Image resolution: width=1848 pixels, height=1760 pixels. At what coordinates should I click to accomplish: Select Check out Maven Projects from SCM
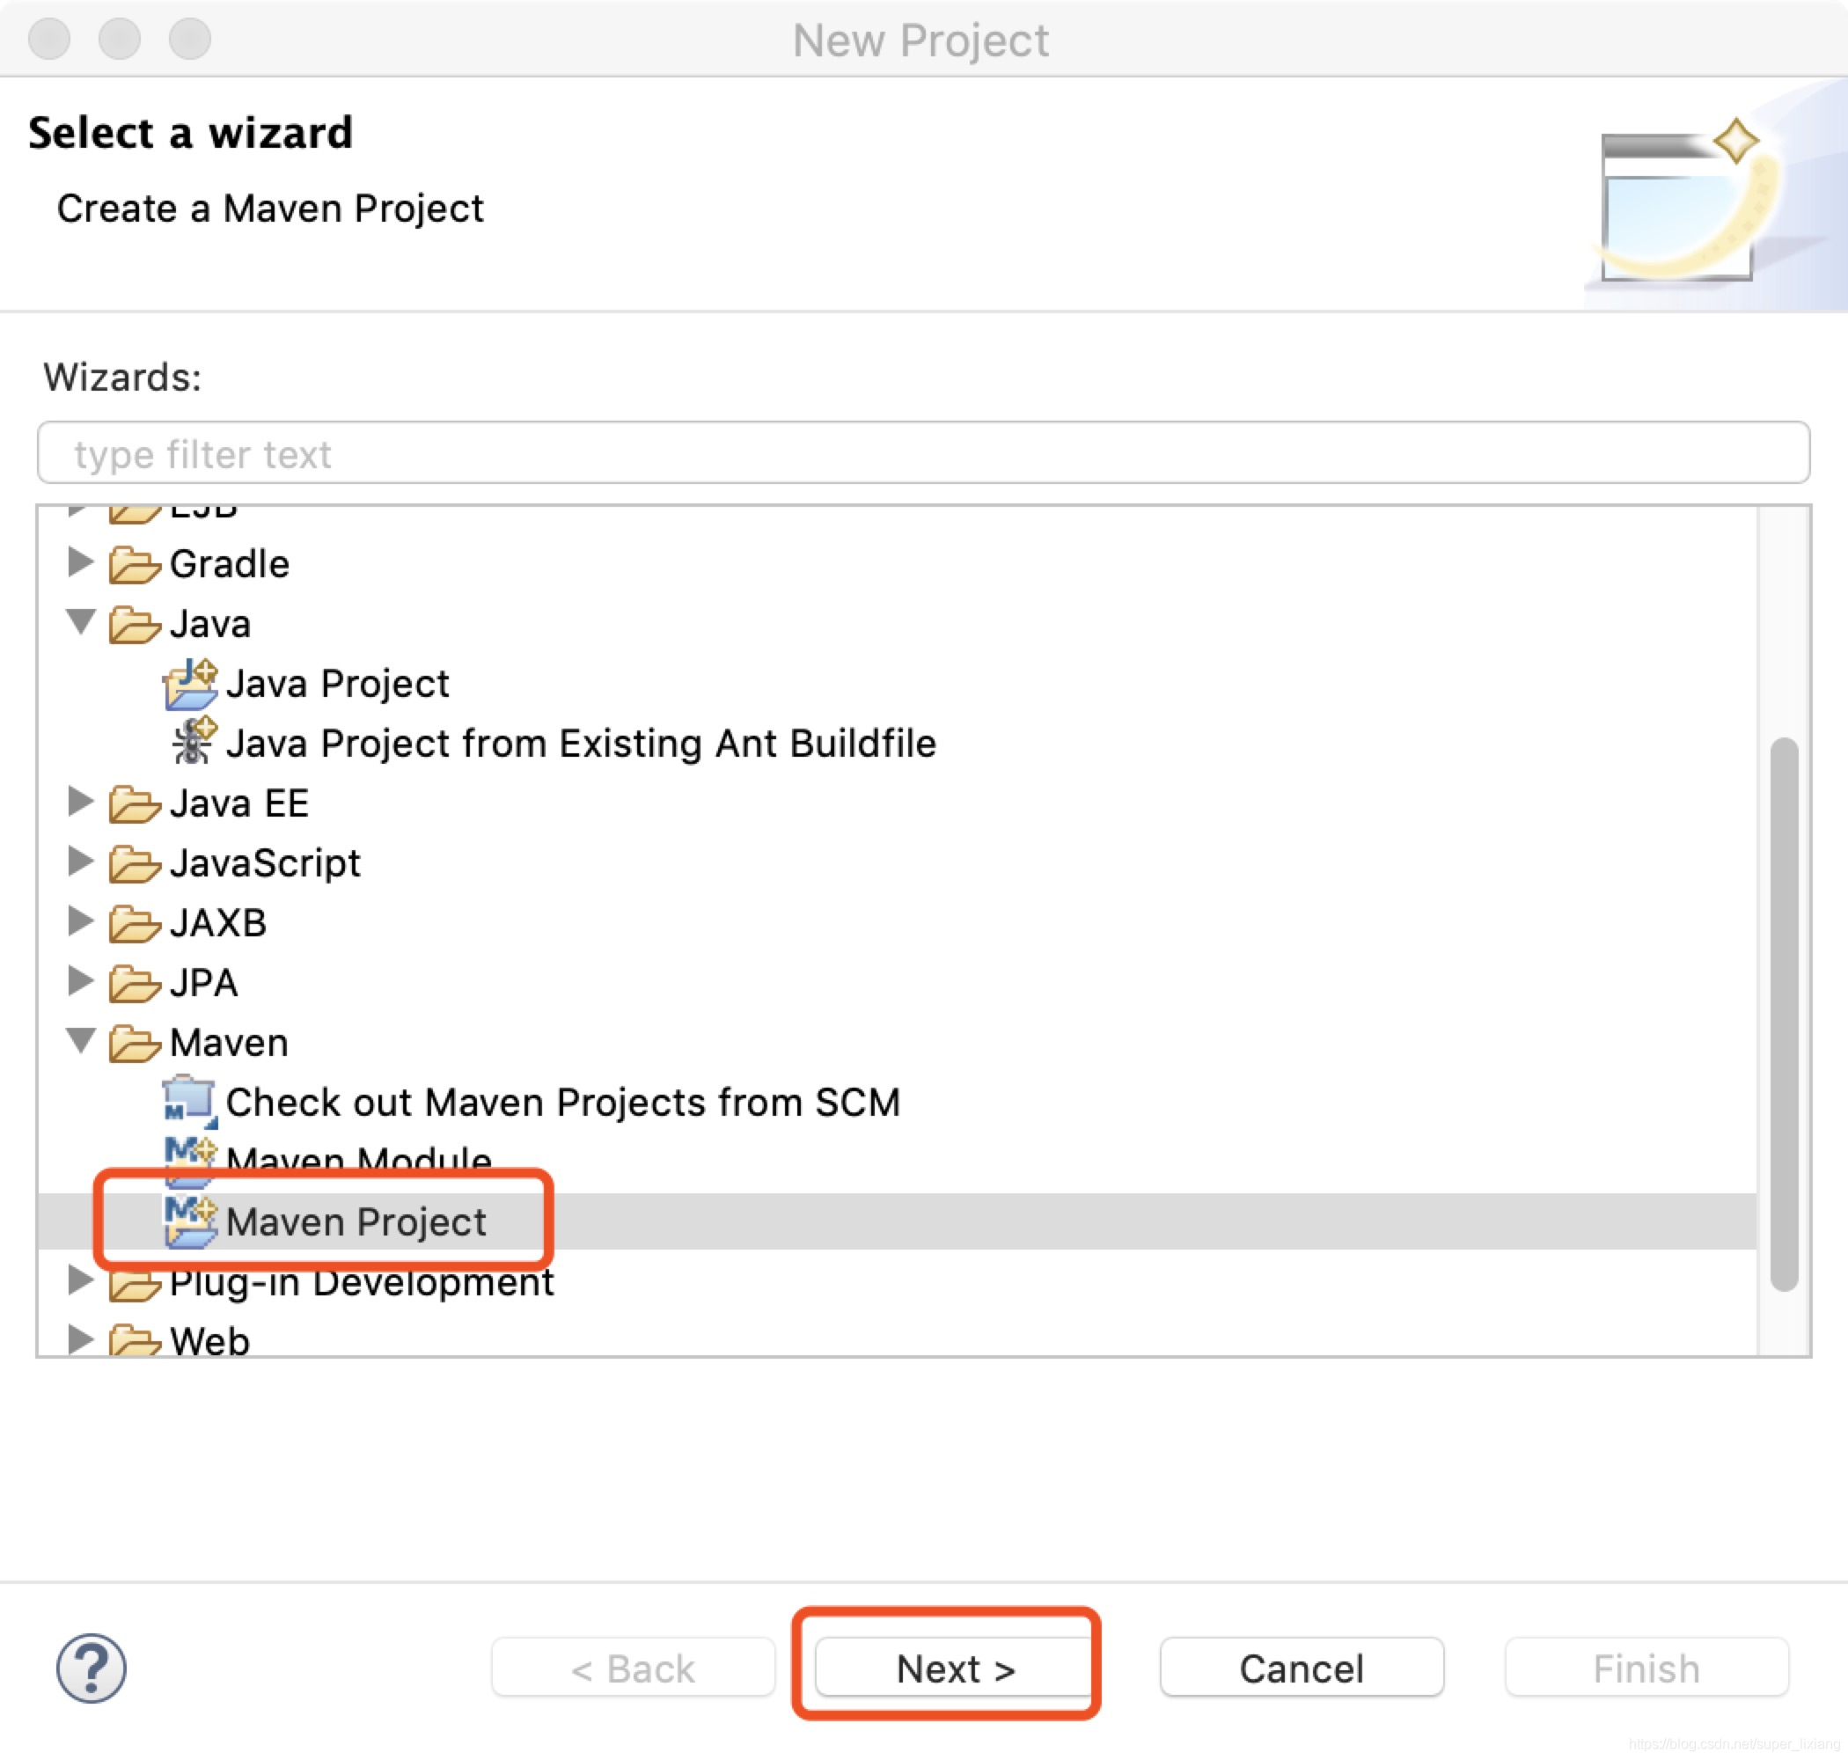(563, 1103)
